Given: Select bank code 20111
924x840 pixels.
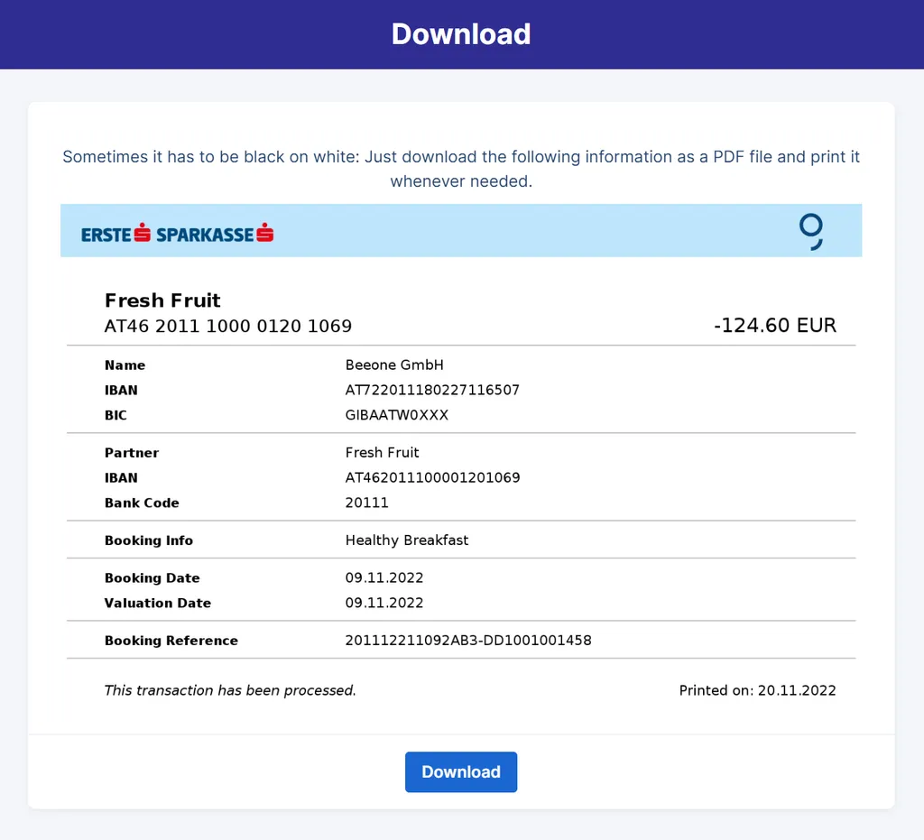Looking at the screenshot, I should (366, 503).
